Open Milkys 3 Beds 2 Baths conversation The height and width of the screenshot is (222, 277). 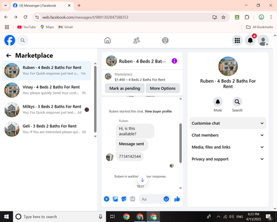47,109
